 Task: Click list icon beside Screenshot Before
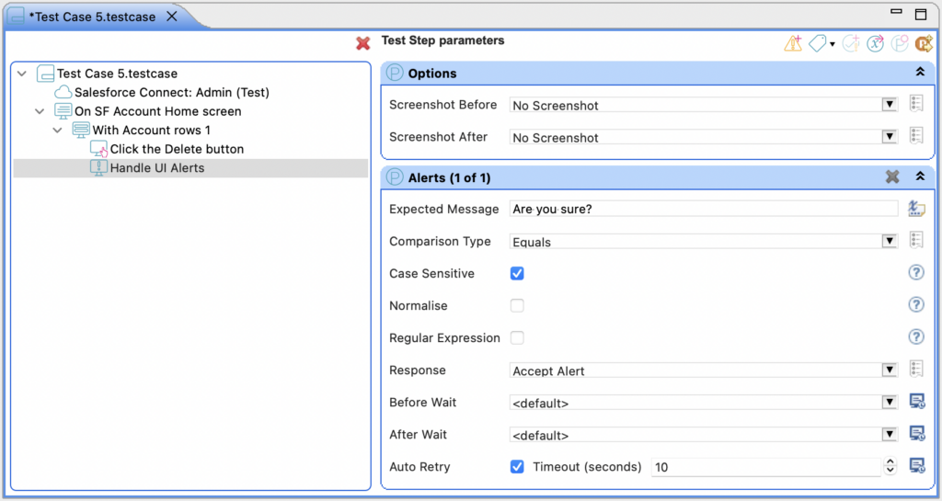pos(916,104)
